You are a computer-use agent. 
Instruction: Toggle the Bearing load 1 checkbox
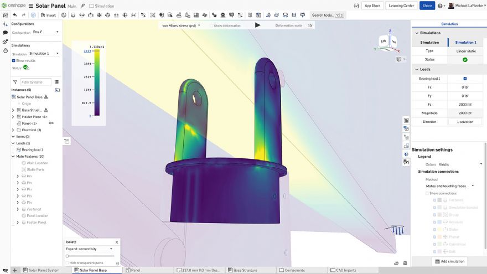465,79
